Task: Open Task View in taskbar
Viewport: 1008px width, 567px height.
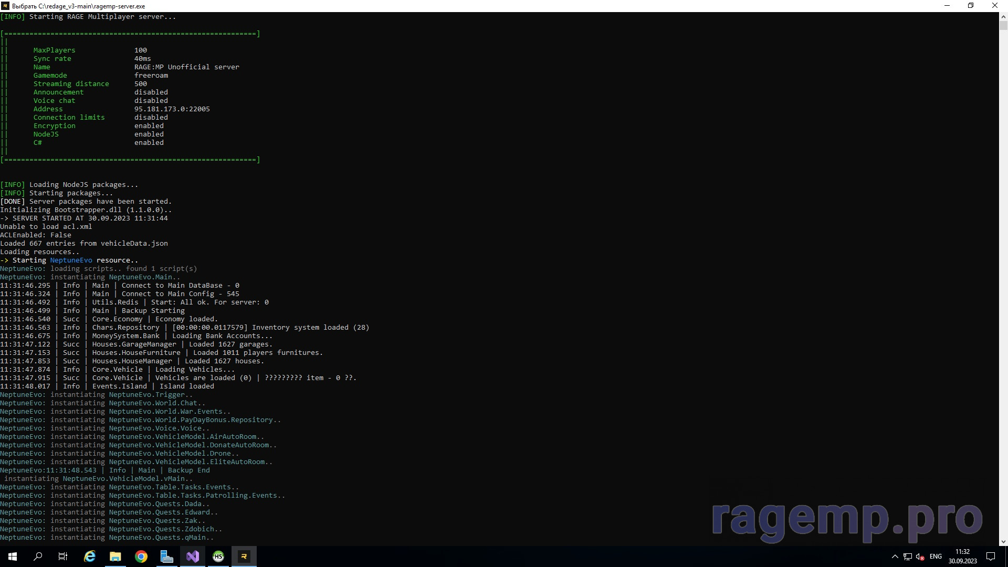Action: click(x=63, y=556)
